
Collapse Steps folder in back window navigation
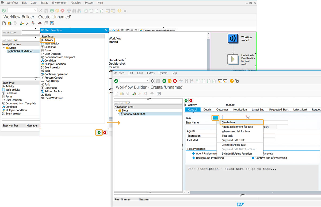(4, 48)
